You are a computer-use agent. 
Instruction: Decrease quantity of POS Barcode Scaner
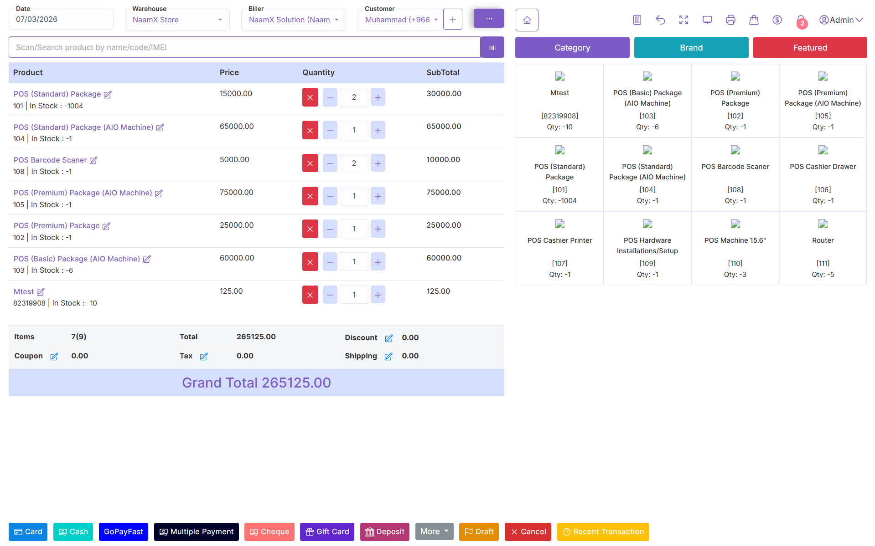click(x=330, y=163)
